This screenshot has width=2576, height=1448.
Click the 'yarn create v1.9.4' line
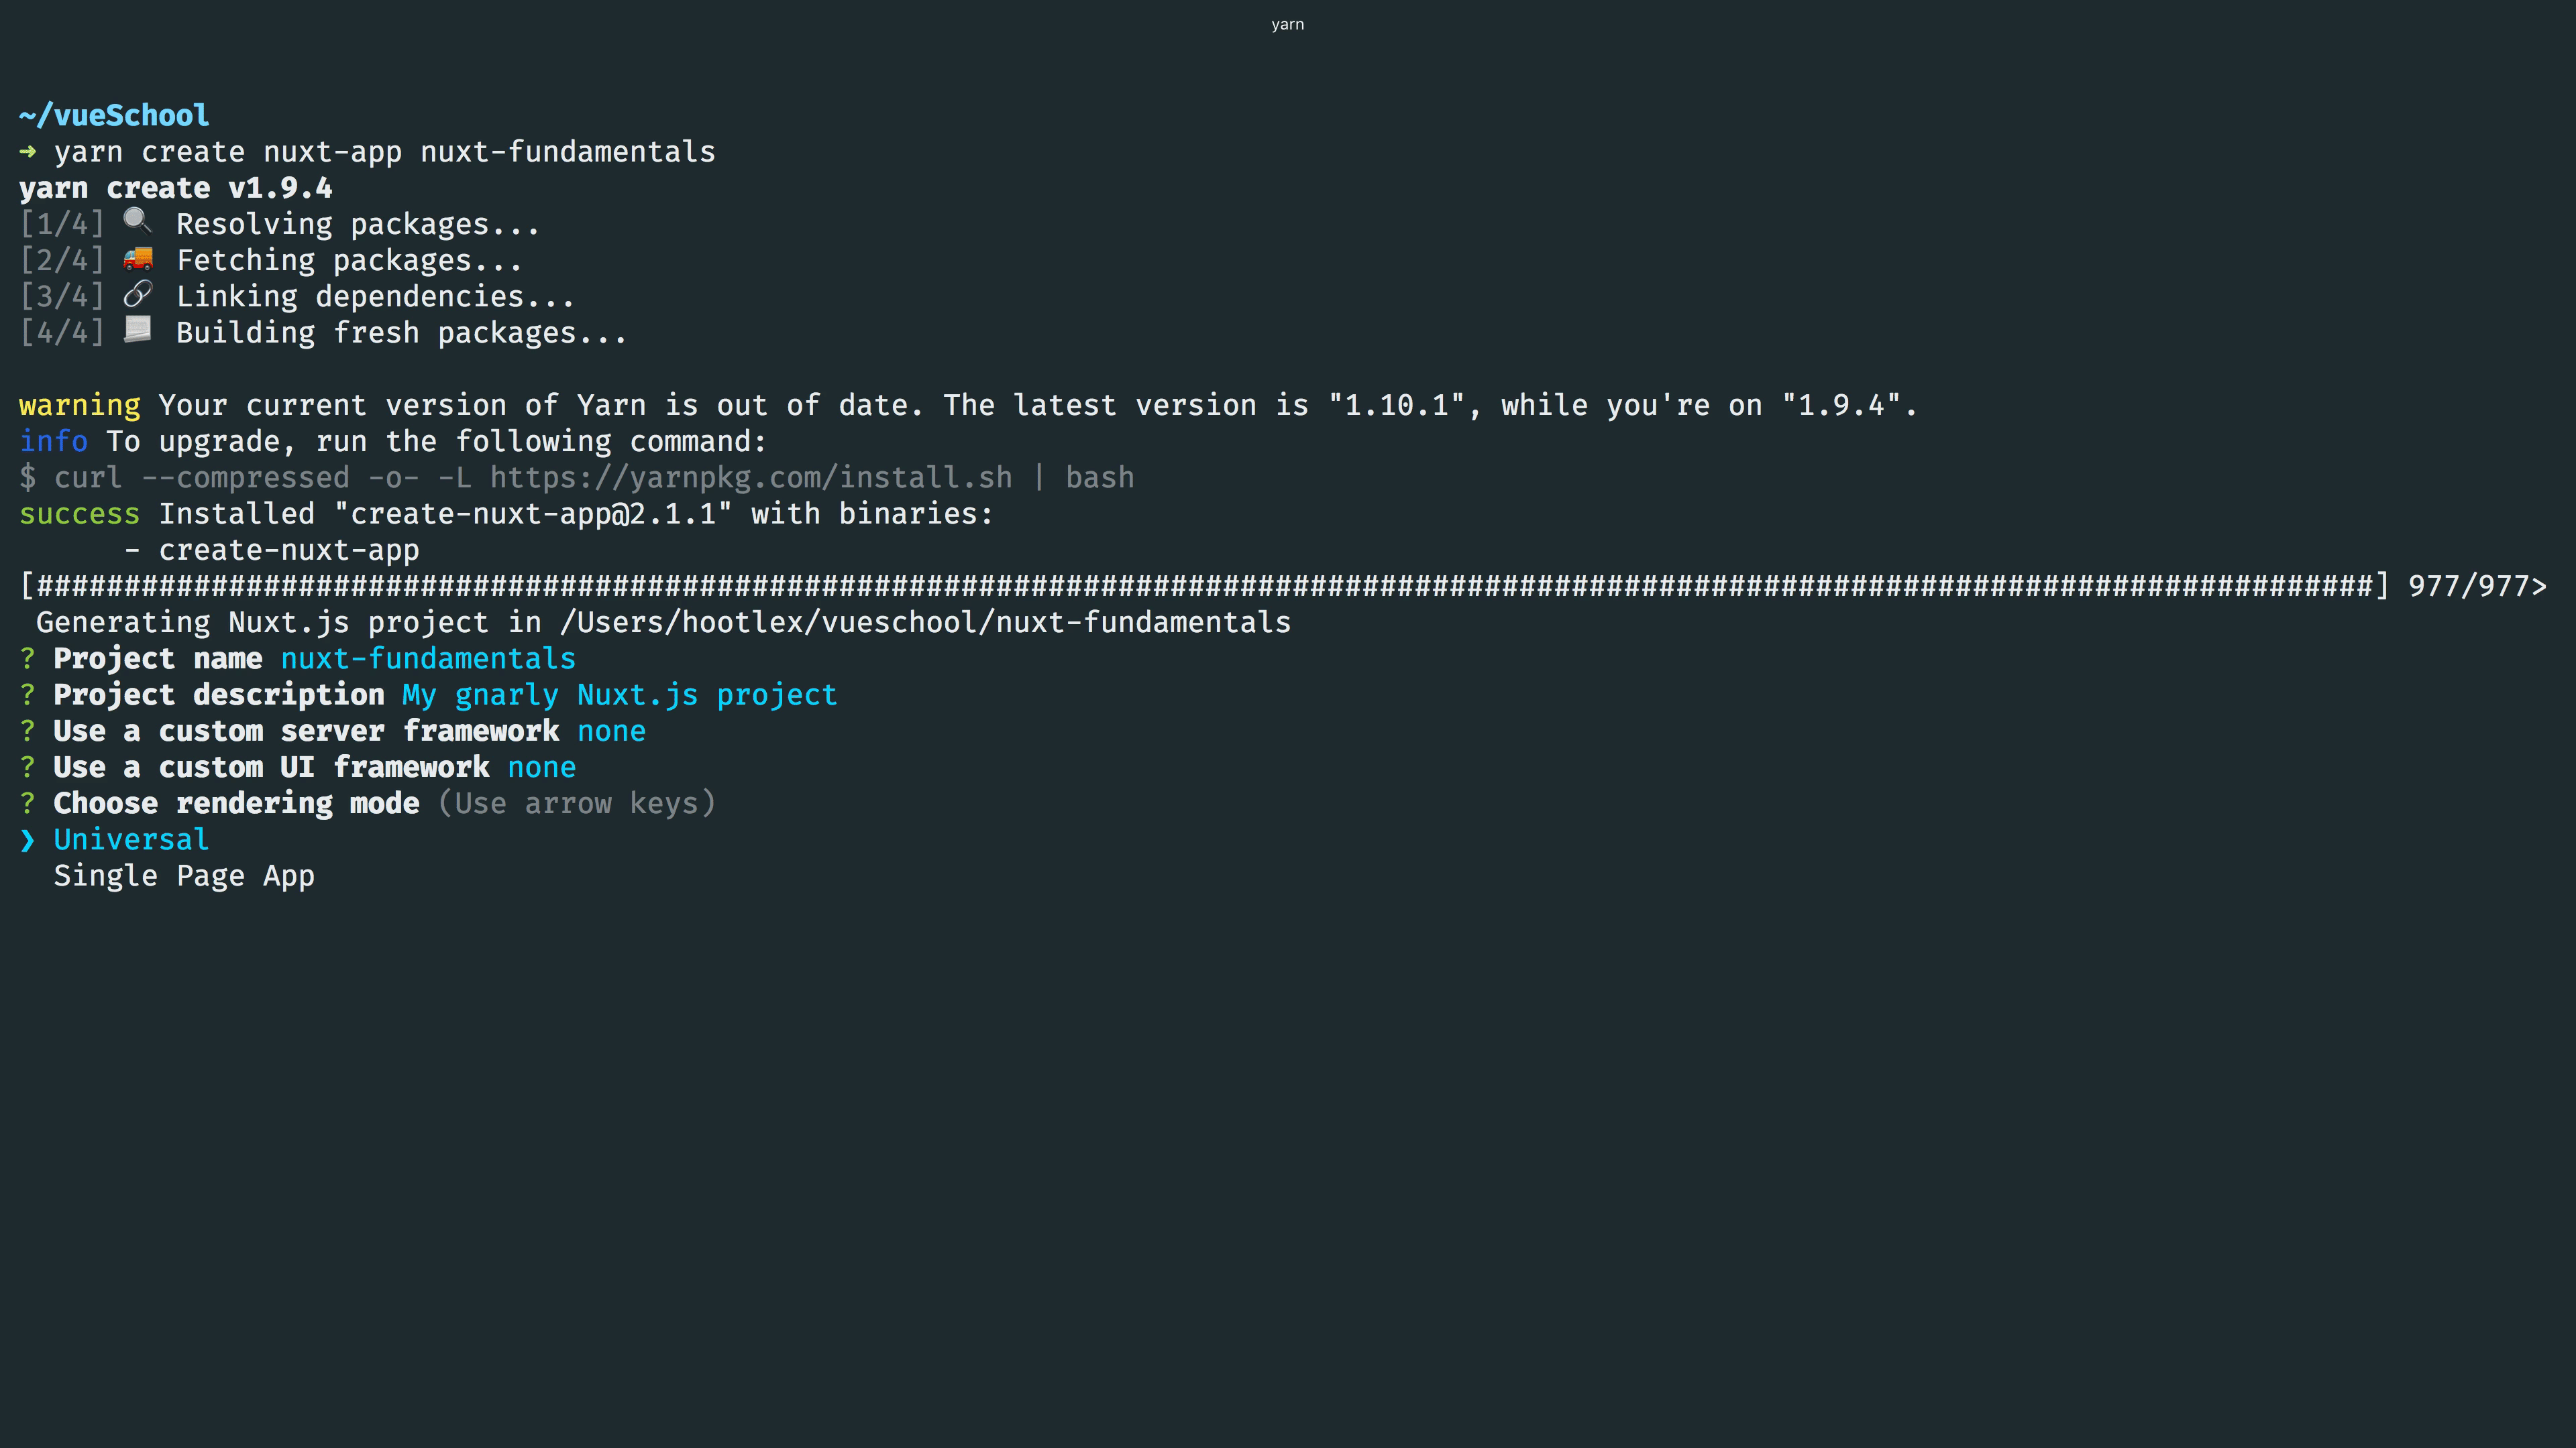click(x=175, y=188)
